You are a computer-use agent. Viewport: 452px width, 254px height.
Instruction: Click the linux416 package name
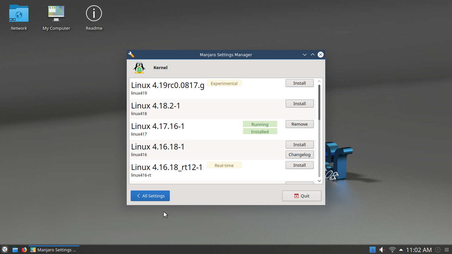coord(139,155)
